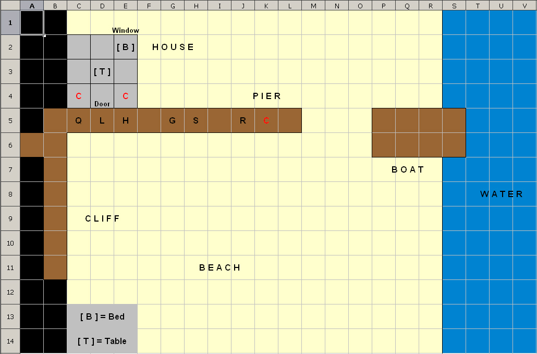Click the [ B ] bed cell in house

point(126,47)
